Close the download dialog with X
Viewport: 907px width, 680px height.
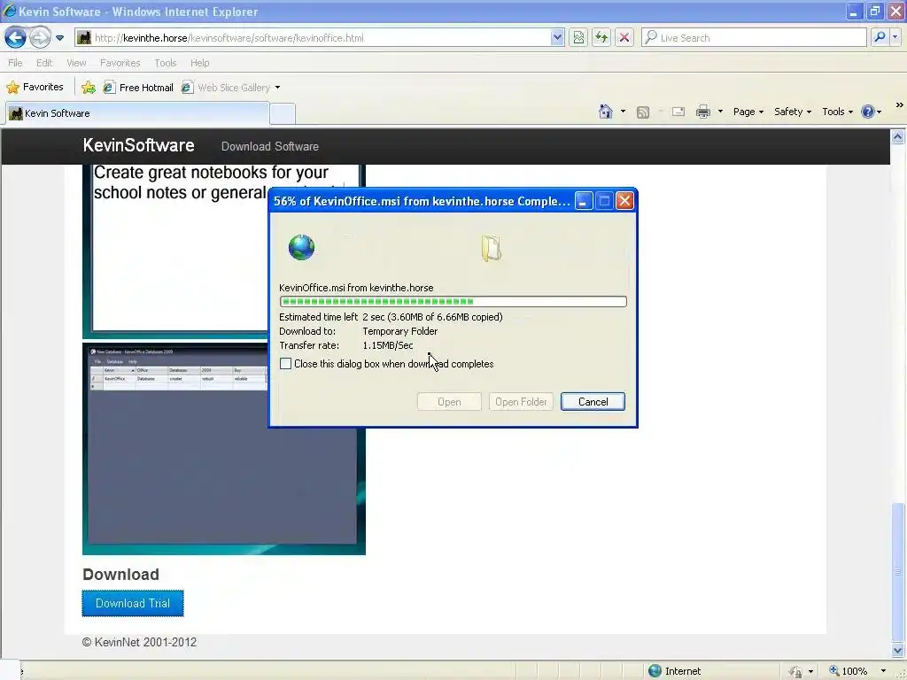(x=624, y=201)
